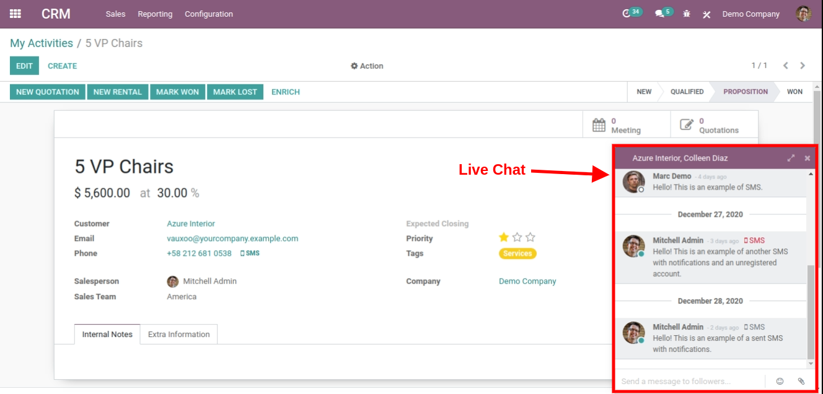
Task: Open the apps grid menu icon
Action: (x=15, y=14)
